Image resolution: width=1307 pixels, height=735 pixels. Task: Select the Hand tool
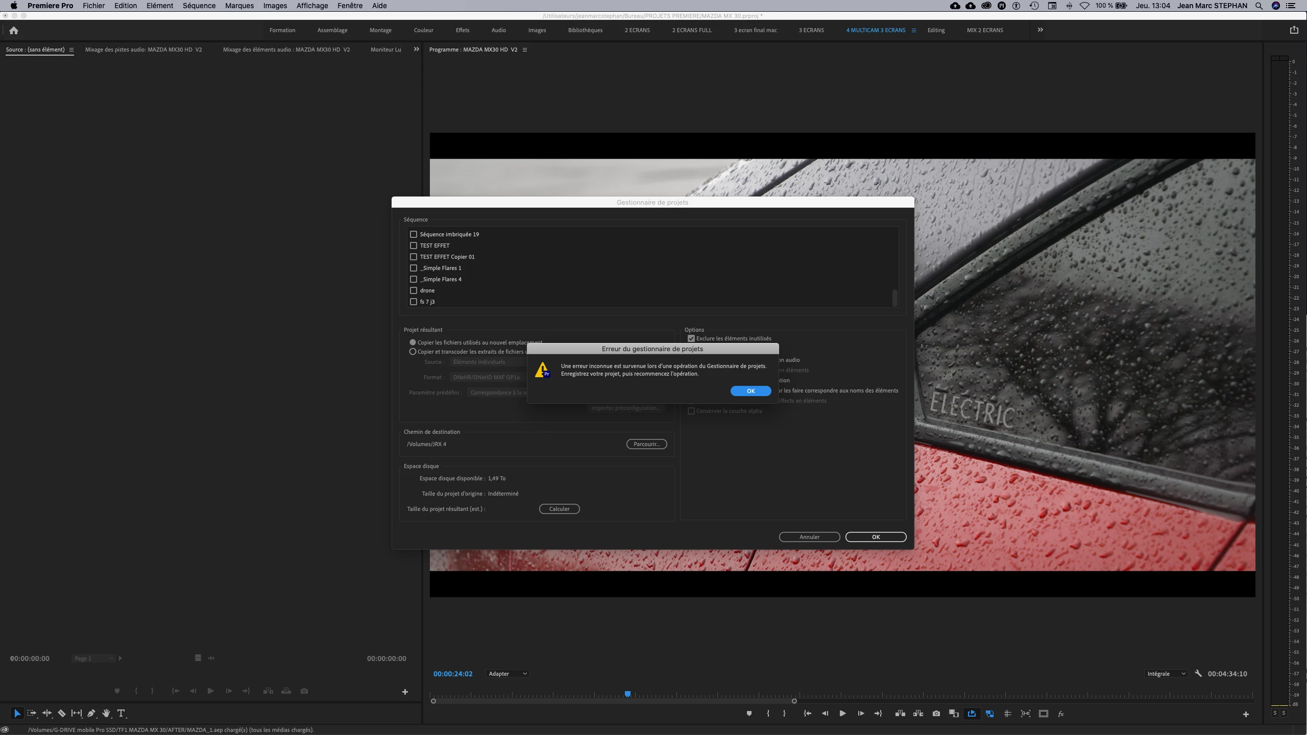pyautogui.click(x=106, y=713)
